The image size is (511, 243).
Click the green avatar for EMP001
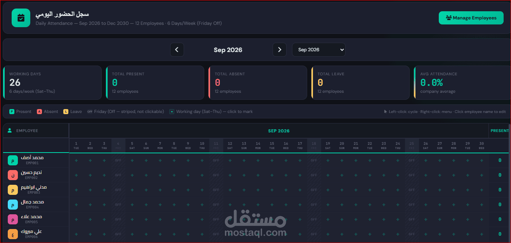click(x=13, y=160)
